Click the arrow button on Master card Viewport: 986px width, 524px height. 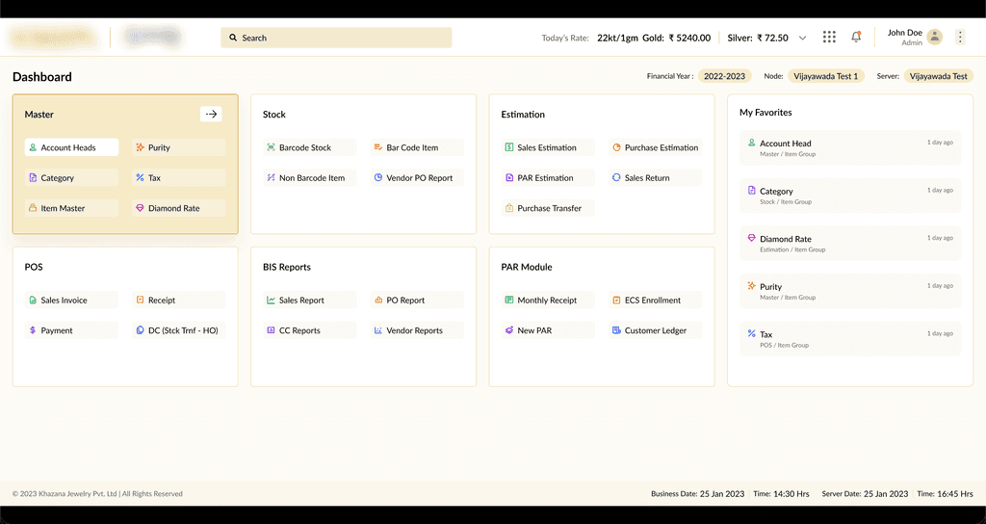(x=211, y=114)
